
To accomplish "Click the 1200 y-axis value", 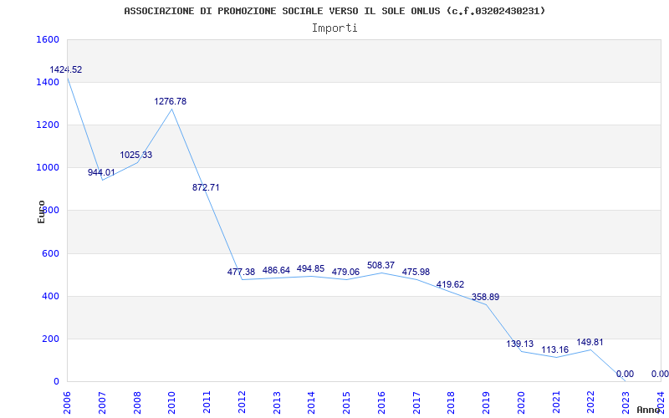I will (49, 125).
